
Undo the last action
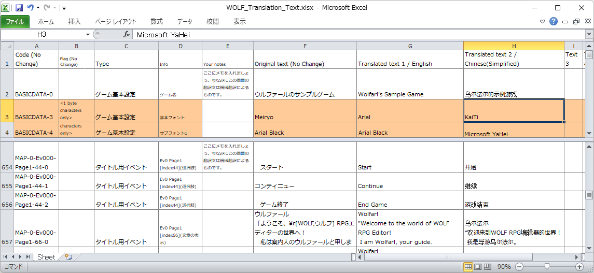31,7
